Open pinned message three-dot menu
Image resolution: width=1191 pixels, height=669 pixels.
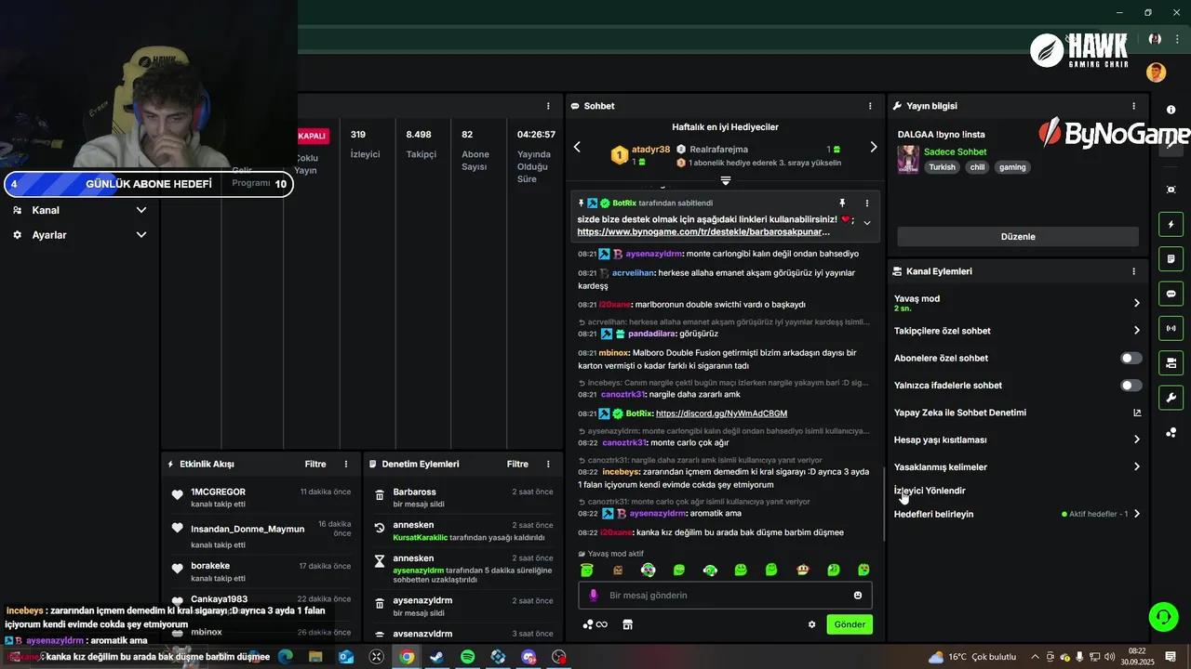(x=867, y=203)
